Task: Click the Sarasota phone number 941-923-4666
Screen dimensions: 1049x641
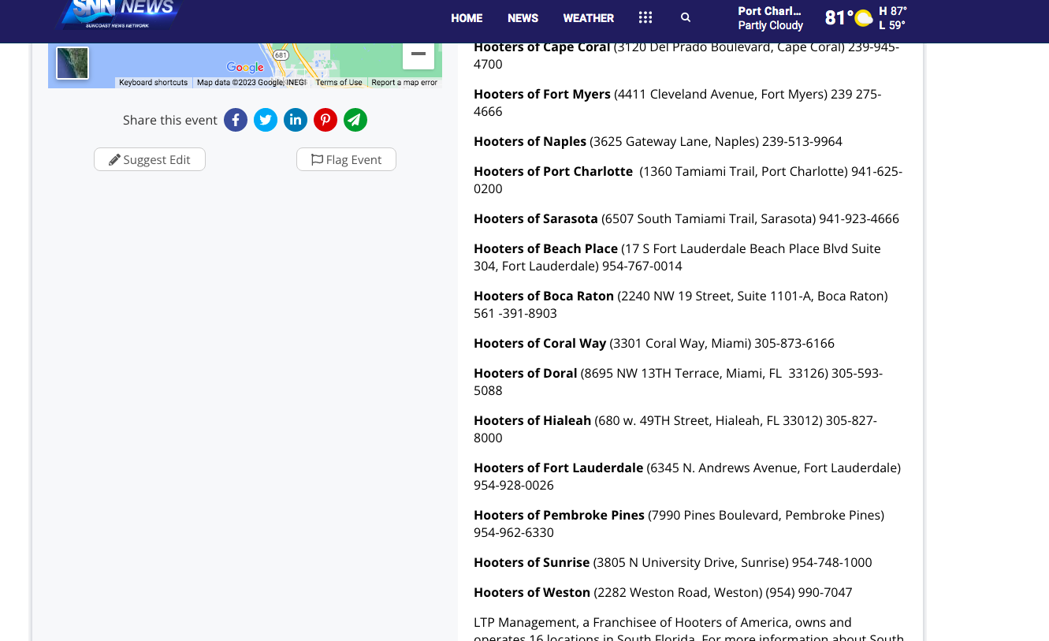Action: (859, 218)
